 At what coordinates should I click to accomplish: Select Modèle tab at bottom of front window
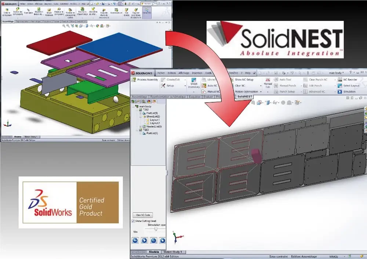tap(154, 252)
